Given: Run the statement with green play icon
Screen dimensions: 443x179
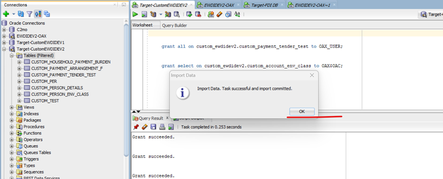Looking at the screenshot, I should [x=135, y=14].
